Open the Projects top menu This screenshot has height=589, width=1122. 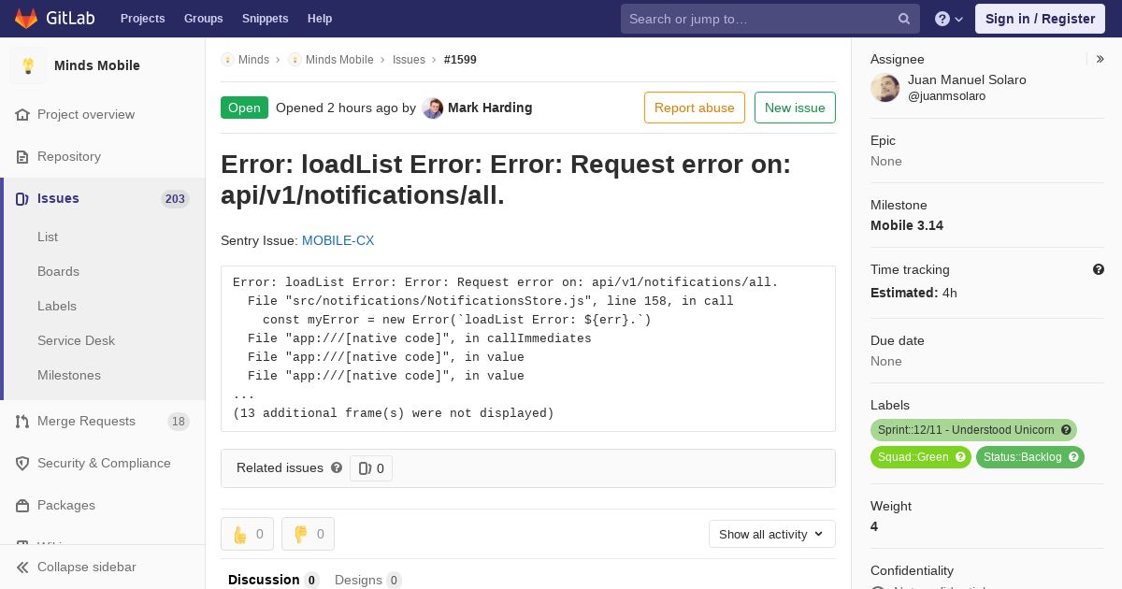(143, 19)
